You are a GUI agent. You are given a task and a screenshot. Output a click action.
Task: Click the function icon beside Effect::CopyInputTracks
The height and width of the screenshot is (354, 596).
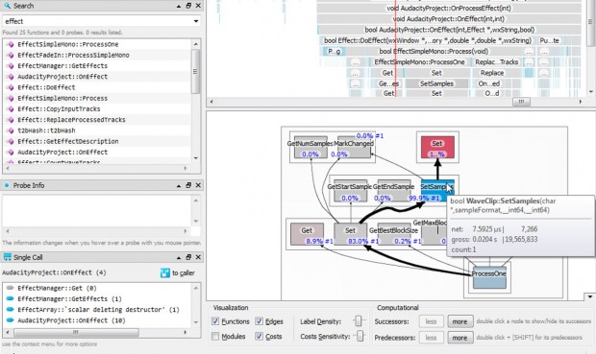point(11,109)
